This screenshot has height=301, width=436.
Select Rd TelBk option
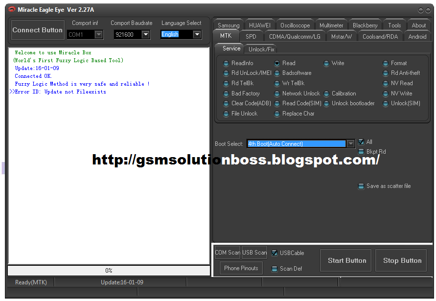tap(239, 83)
